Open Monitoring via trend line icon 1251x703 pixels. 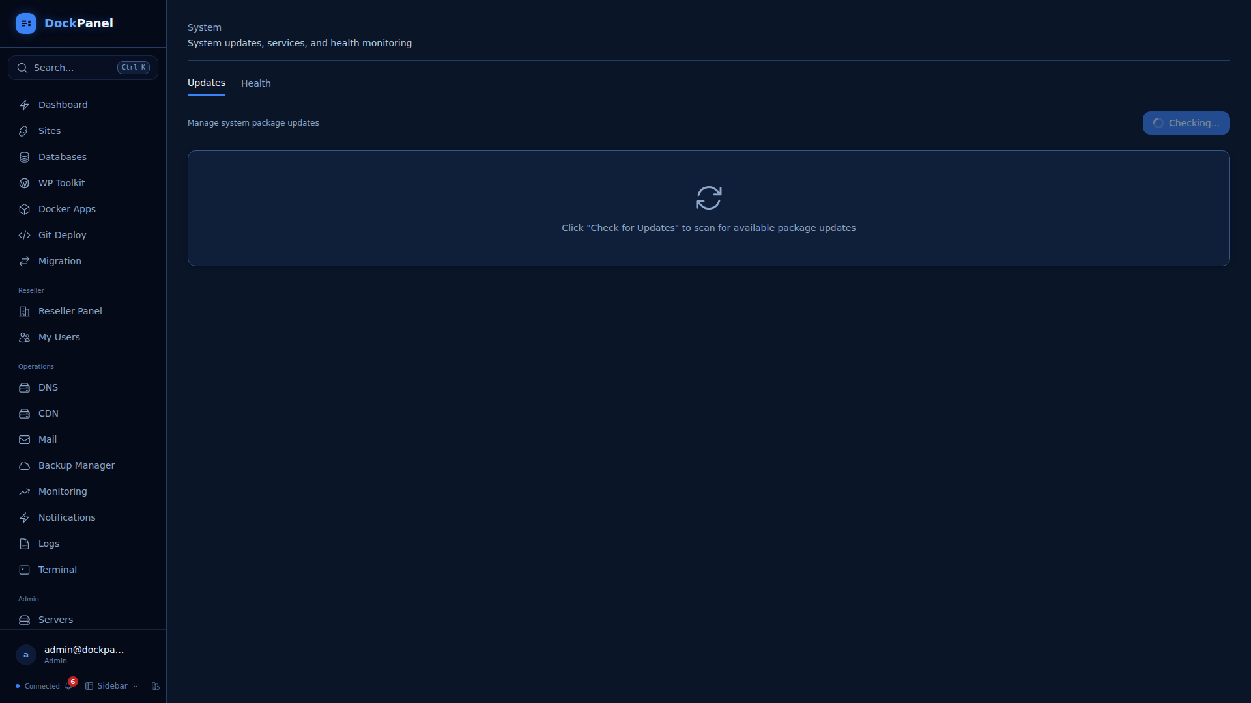tap(25, 491)
